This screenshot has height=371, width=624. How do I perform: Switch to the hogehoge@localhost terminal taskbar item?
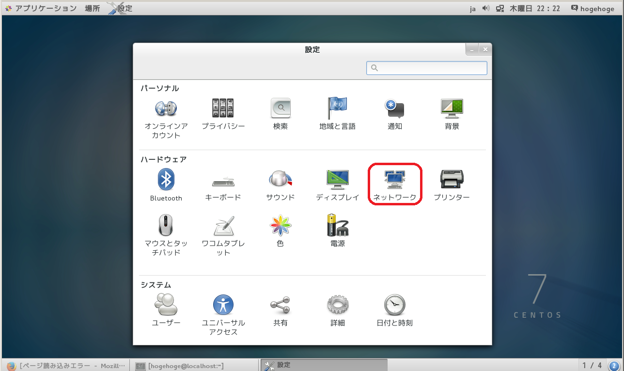[195, 365]
